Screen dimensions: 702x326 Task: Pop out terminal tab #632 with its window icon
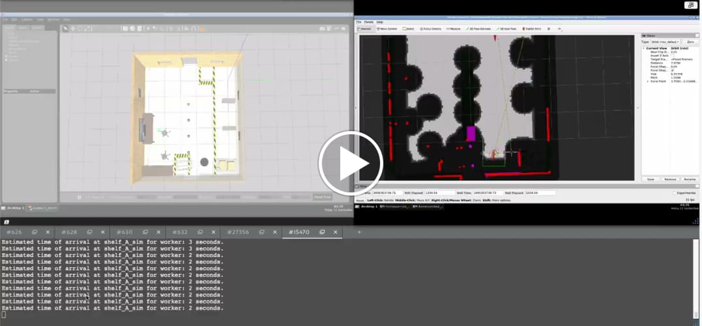pyautogui.click(x=200, y=232)
